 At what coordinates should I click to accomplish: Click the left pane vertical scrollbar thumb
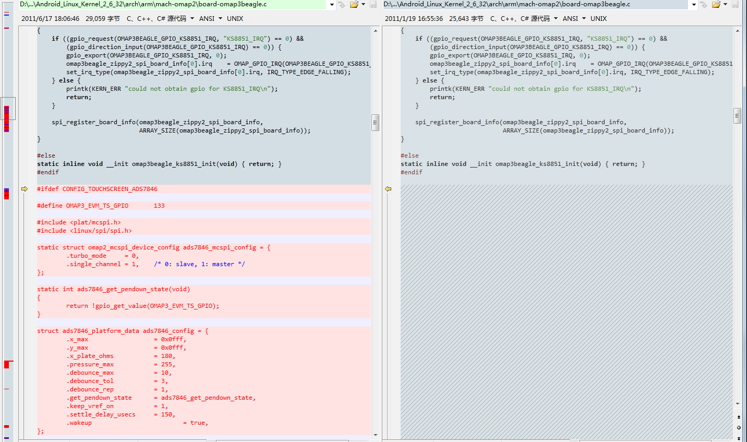(x=375, y=123)
